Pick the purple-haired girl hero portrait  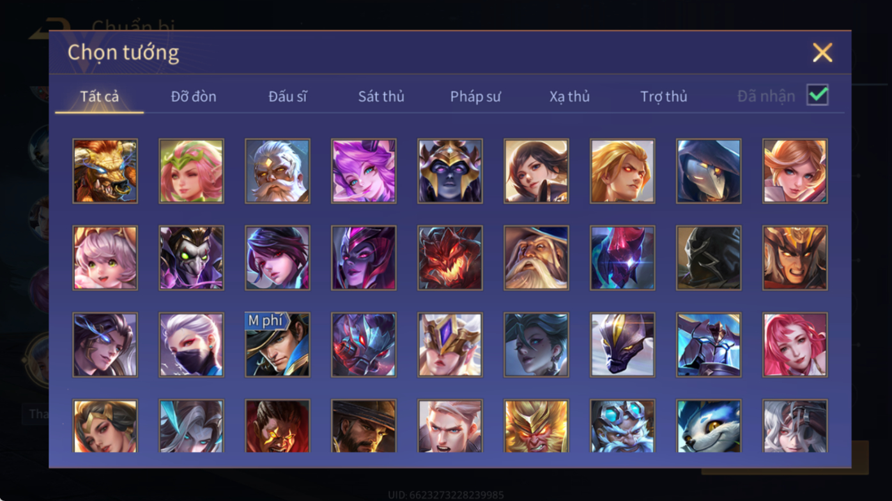tap(364, 171)
